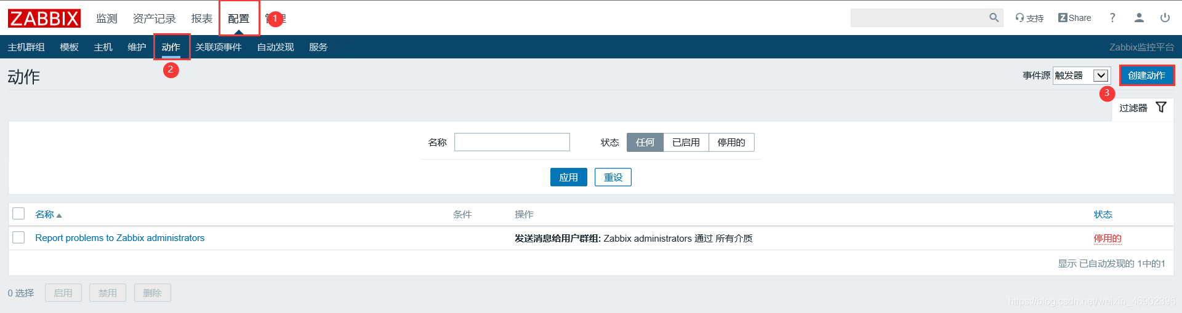Open the 监测 top menu
The height and width of the screenshot is (313, 1182).
click(107, 18)
